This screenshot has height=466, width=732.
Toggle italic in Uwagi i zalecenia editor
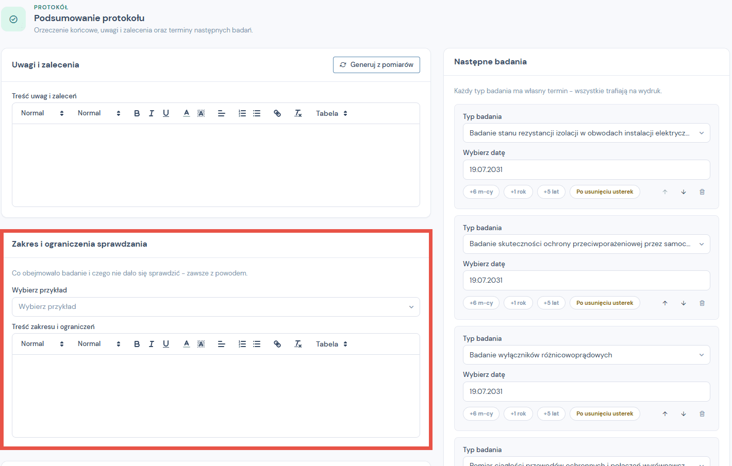click(152, 113)
